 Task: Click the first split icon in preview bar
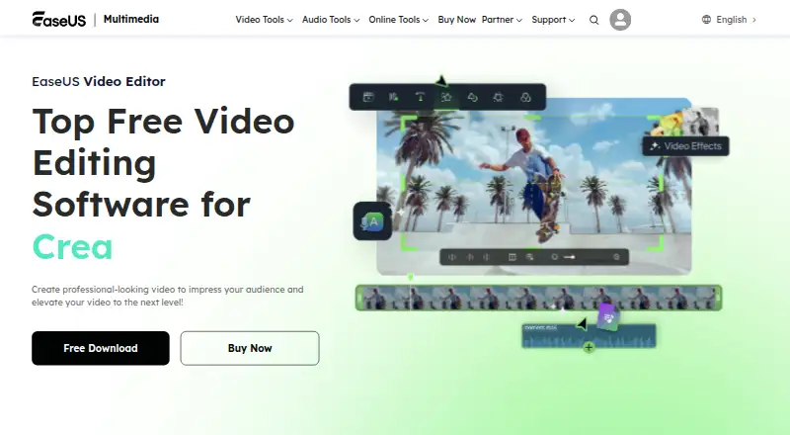coord(452,257)
